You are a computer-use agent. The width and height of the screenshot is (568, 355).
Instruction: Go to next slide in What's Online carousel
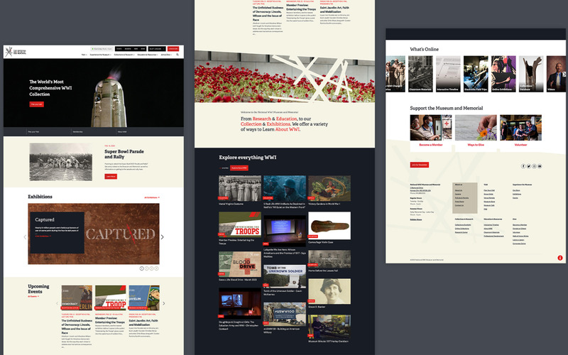[564, 75]
